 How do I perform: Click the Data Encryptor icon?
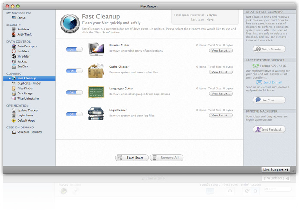(x=14, y=46)
